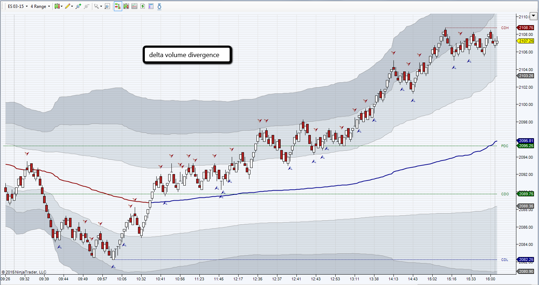Click the zoom out magnifier icon

coord(87,6)
